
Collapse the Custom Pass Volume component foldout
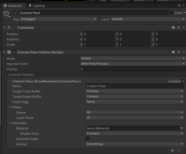tap(4, 52)
